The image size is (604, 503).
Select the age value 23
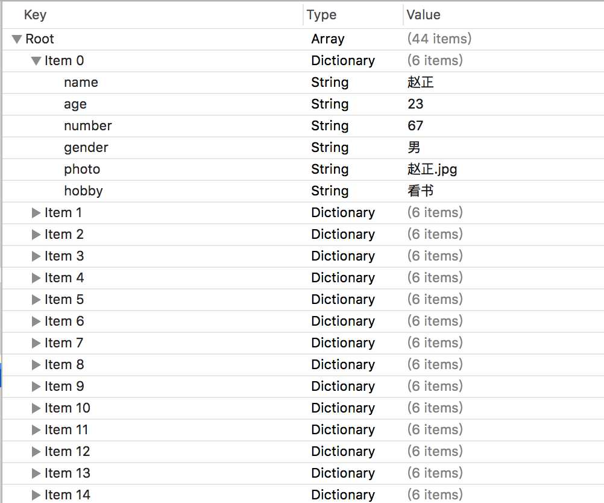pyautogui.click(x=415, y=104)
